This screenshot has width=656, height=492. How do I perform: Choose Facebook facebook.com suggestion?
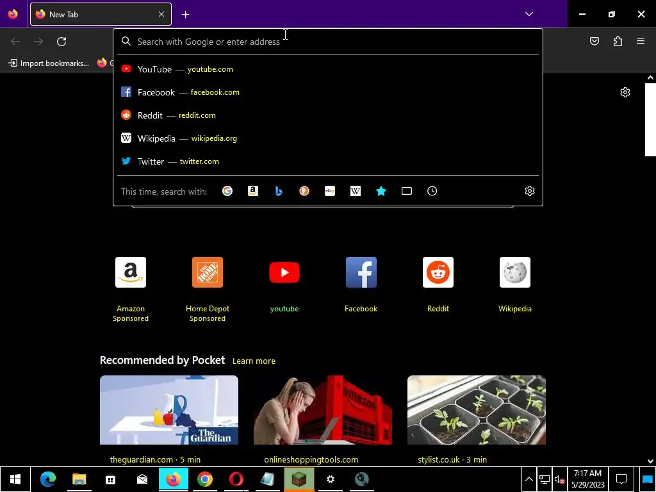pyautogui.click(x=327, y=92)
